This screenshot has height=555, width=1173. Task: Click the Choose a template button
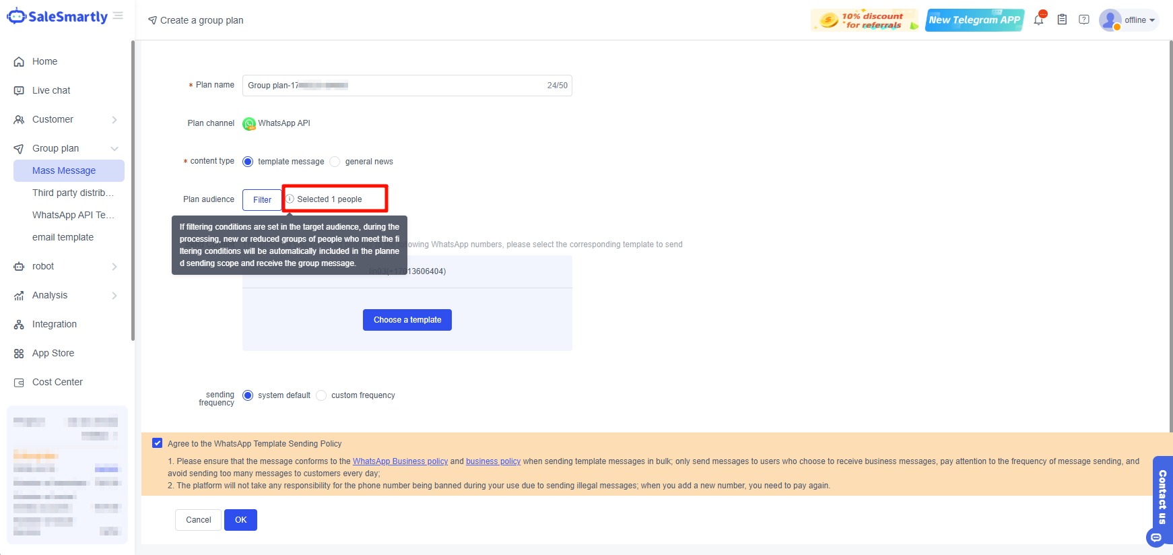407,320
